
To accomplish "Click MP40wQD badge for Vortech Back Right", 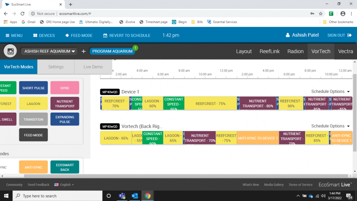I will pos(110,126).
